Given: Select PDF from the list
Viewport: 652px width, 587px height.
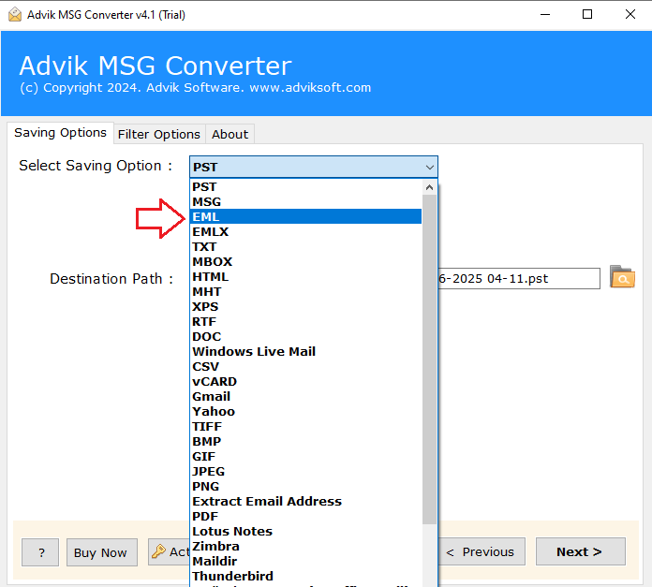Looking at the screenshot, I should tap(305, 516).
